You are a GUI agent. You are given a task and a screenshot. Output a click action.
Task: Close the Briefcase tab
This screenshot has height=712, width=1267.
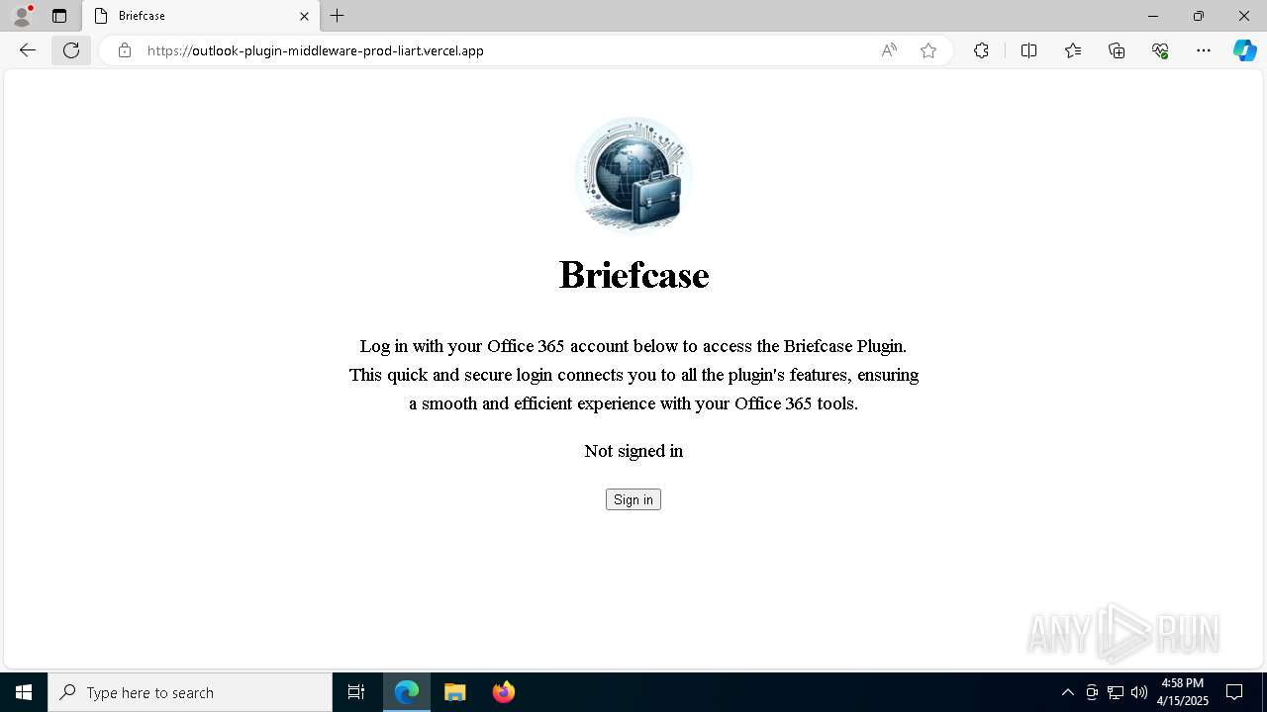(x=304, y=16)
